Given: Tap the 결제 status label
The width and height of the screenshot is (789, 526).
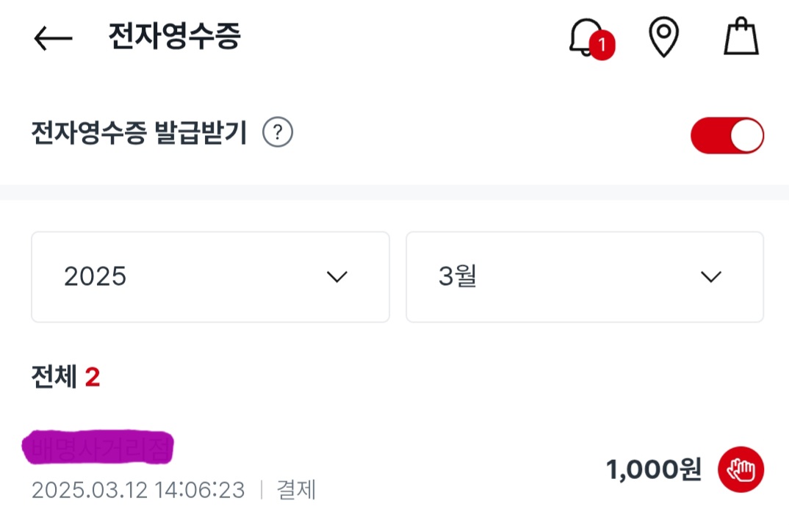Looking at the screenshot, I should click(296, 490).
